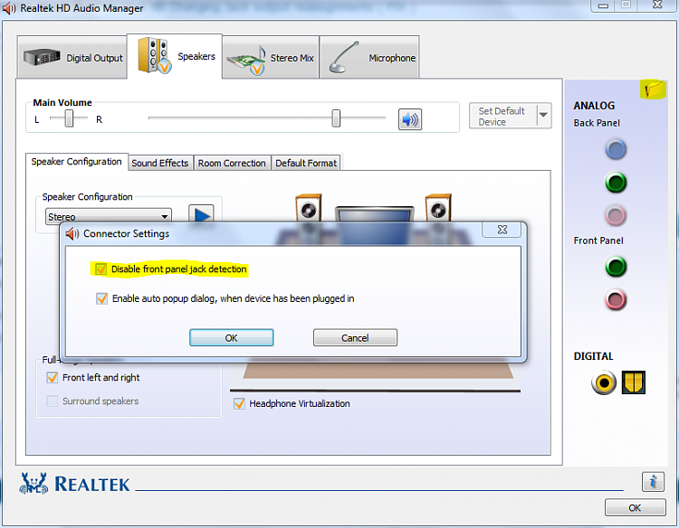Click the main volume slider handle
This screenshot has width=679, height=528.
pyautogui.click(x=336, y=118)
